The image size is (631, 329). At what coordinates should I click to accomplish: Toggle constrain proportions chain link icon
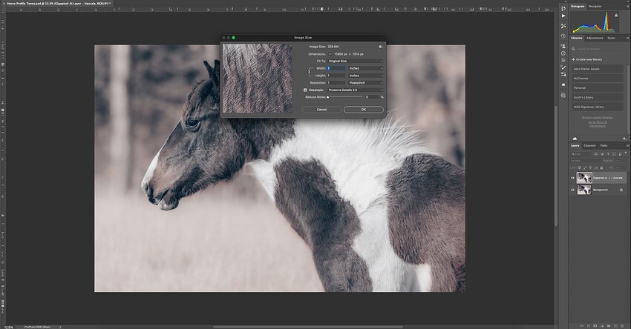pos(310,72)
